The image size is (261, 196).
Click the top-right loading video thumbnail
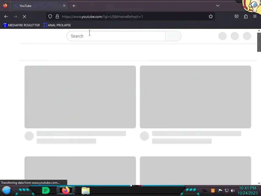[x=195, y=97]
